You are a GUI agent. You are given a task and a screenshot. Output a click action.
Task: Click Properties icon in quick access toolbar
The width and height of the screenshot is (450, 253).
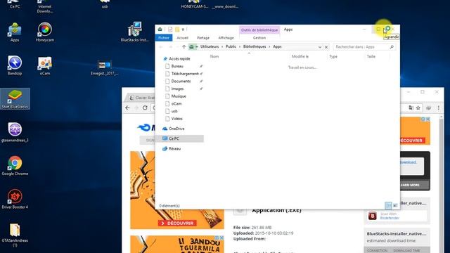[170, 30]
